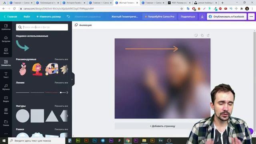Select the blurred image on canvas

[162, 78]
